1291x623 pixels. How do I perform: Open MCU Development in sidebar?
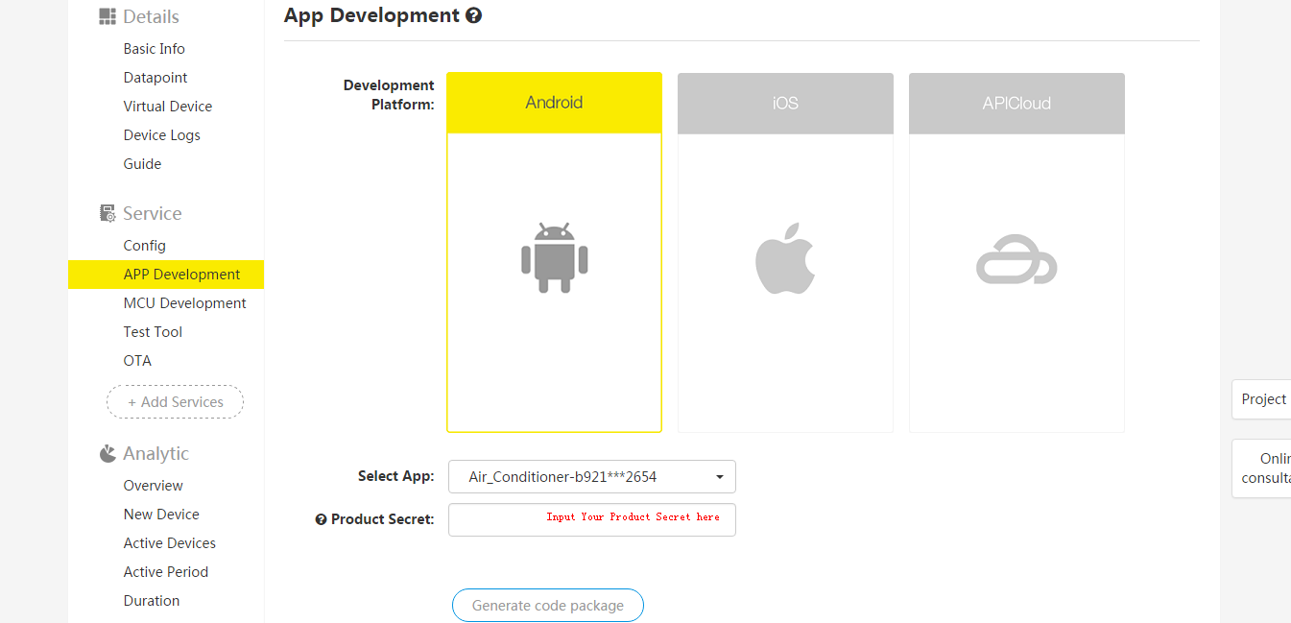pos(184,303)
